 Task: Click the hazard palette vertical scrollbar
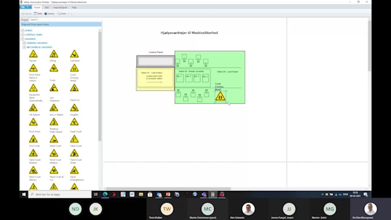100,86
